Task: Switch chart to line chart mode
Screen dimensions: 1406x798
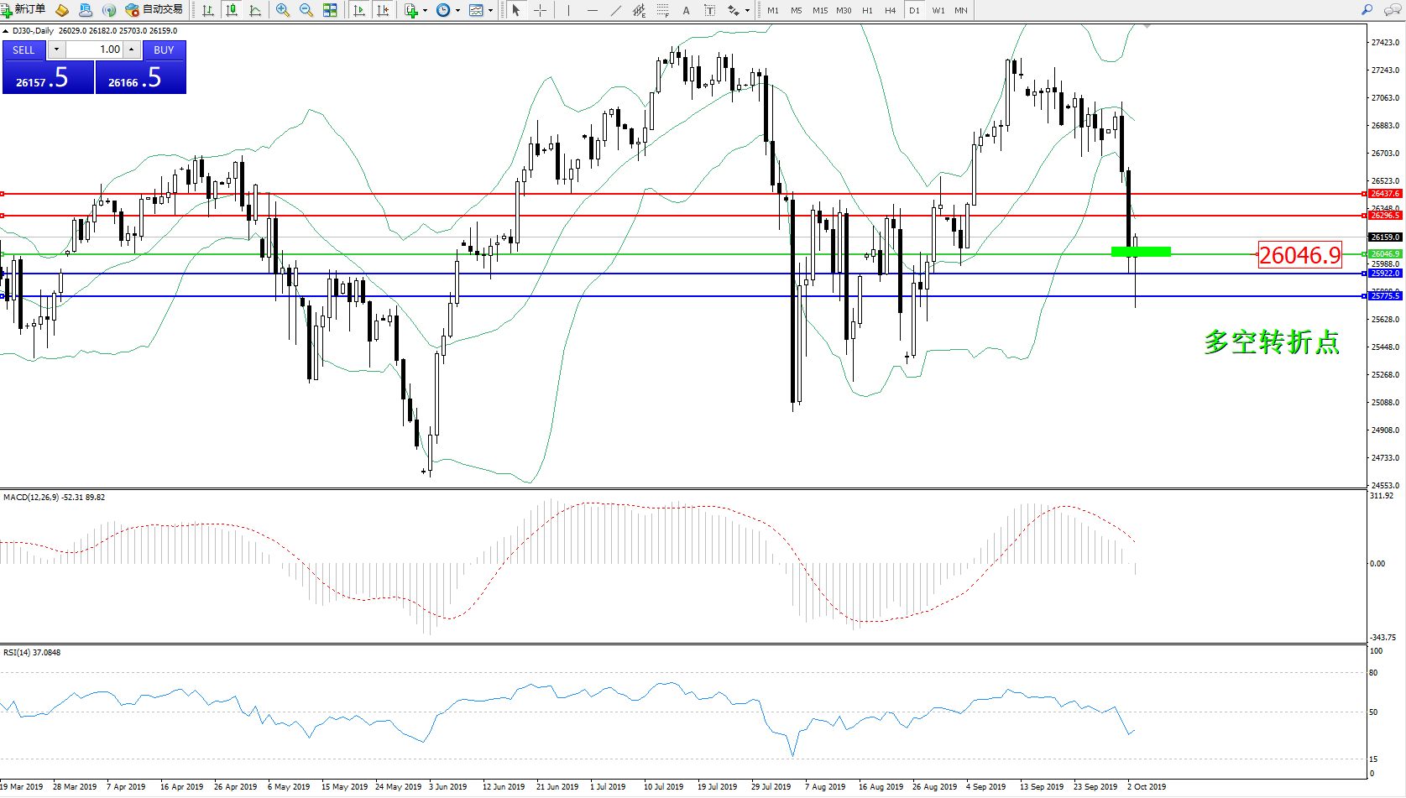Action: (255, 10)
